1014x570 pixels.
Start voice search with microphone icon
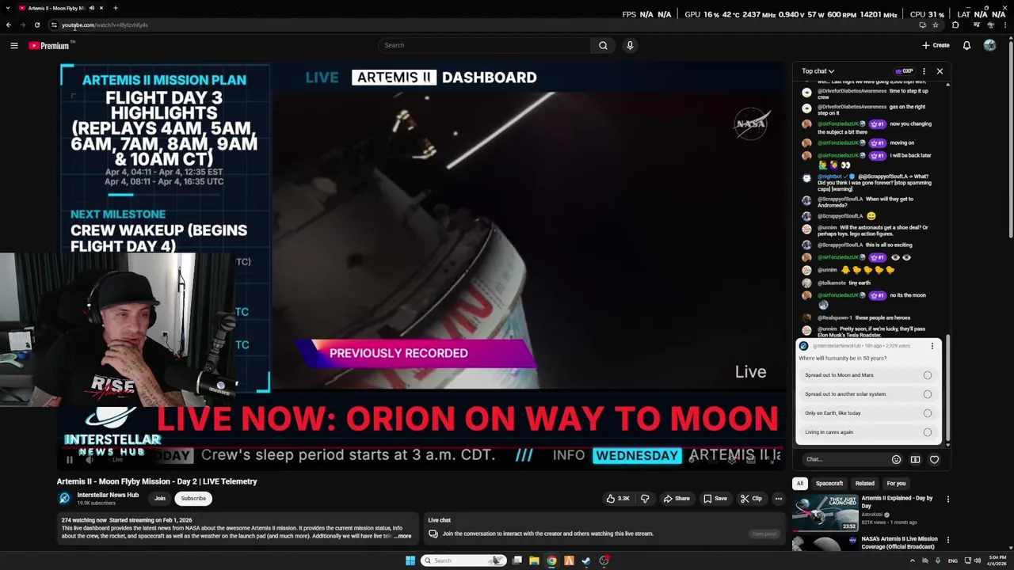(630, 45)
